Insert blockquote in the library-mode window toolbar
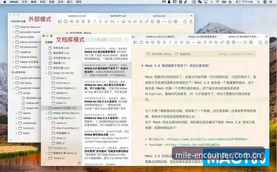The height and width of the screenshot is (172, 277). (x=199, y=42)
